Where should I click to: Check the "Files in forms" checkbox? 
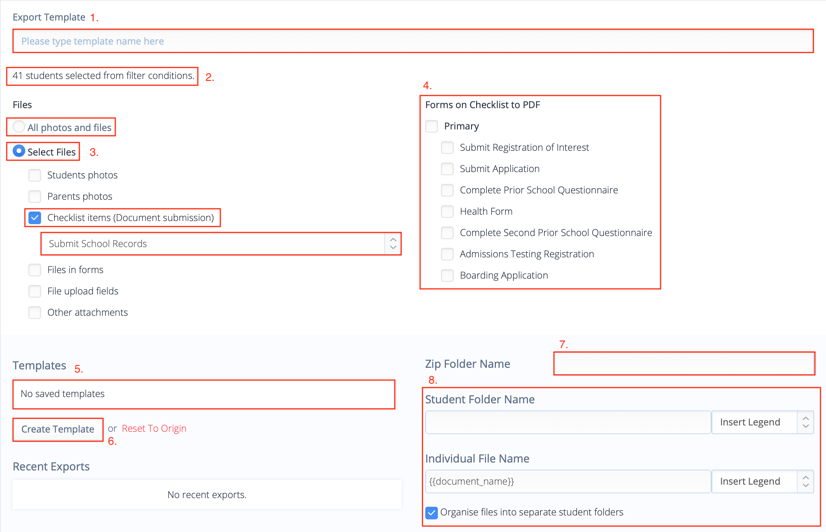[35, 270]
